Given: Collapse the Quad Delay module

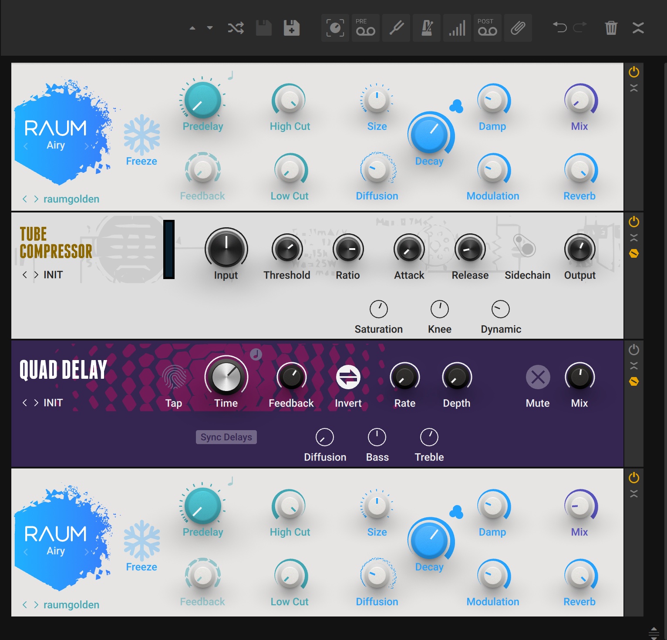Looking at the screenshot, I should point(634,365).
